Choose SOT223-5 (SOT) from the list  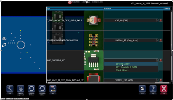(x=131, y=64)
